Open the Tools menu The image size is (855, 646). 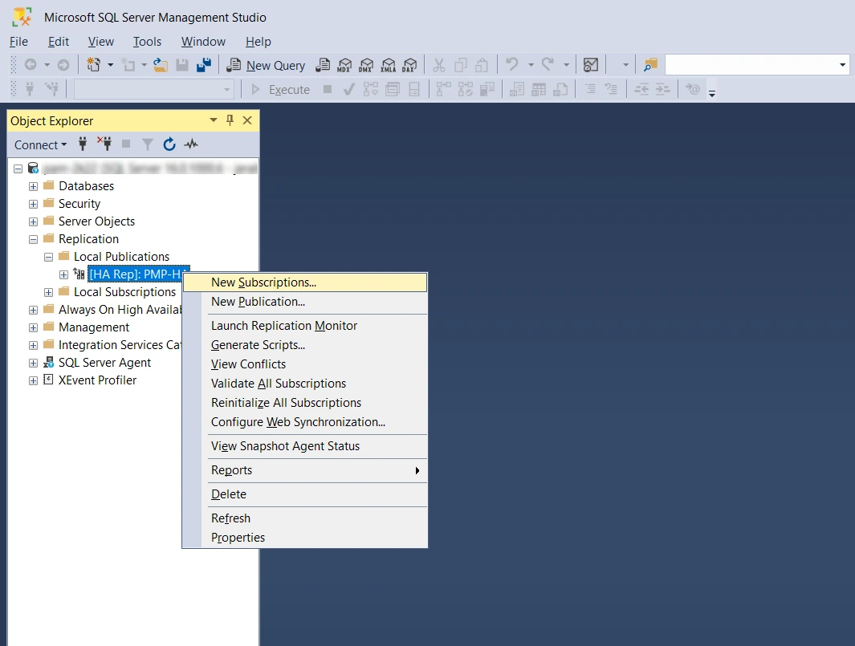pyautogui.click(x=147, y=42)
